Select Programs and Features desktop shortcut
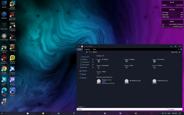The width and height of the screenshot is (184, 115). pyautogui.click(x=12, y=70)
